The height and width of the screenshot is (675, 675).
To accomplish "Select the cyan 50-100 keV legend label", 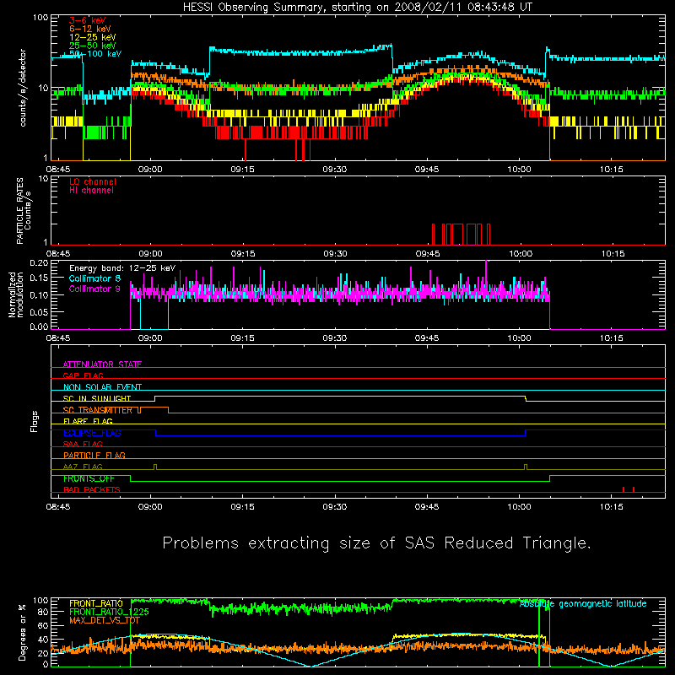I will (x=95, y=54).
